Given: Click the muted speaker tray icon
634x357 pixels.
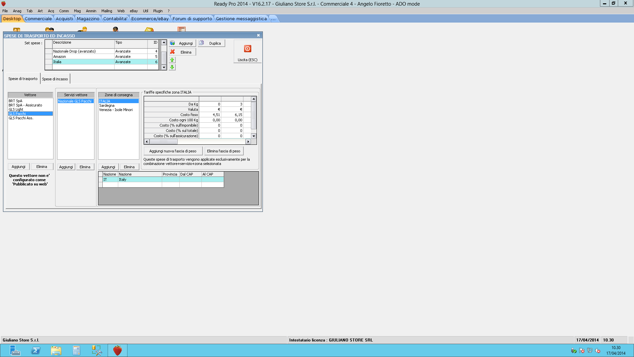Looking at the screenshot, I should [598, 351].
